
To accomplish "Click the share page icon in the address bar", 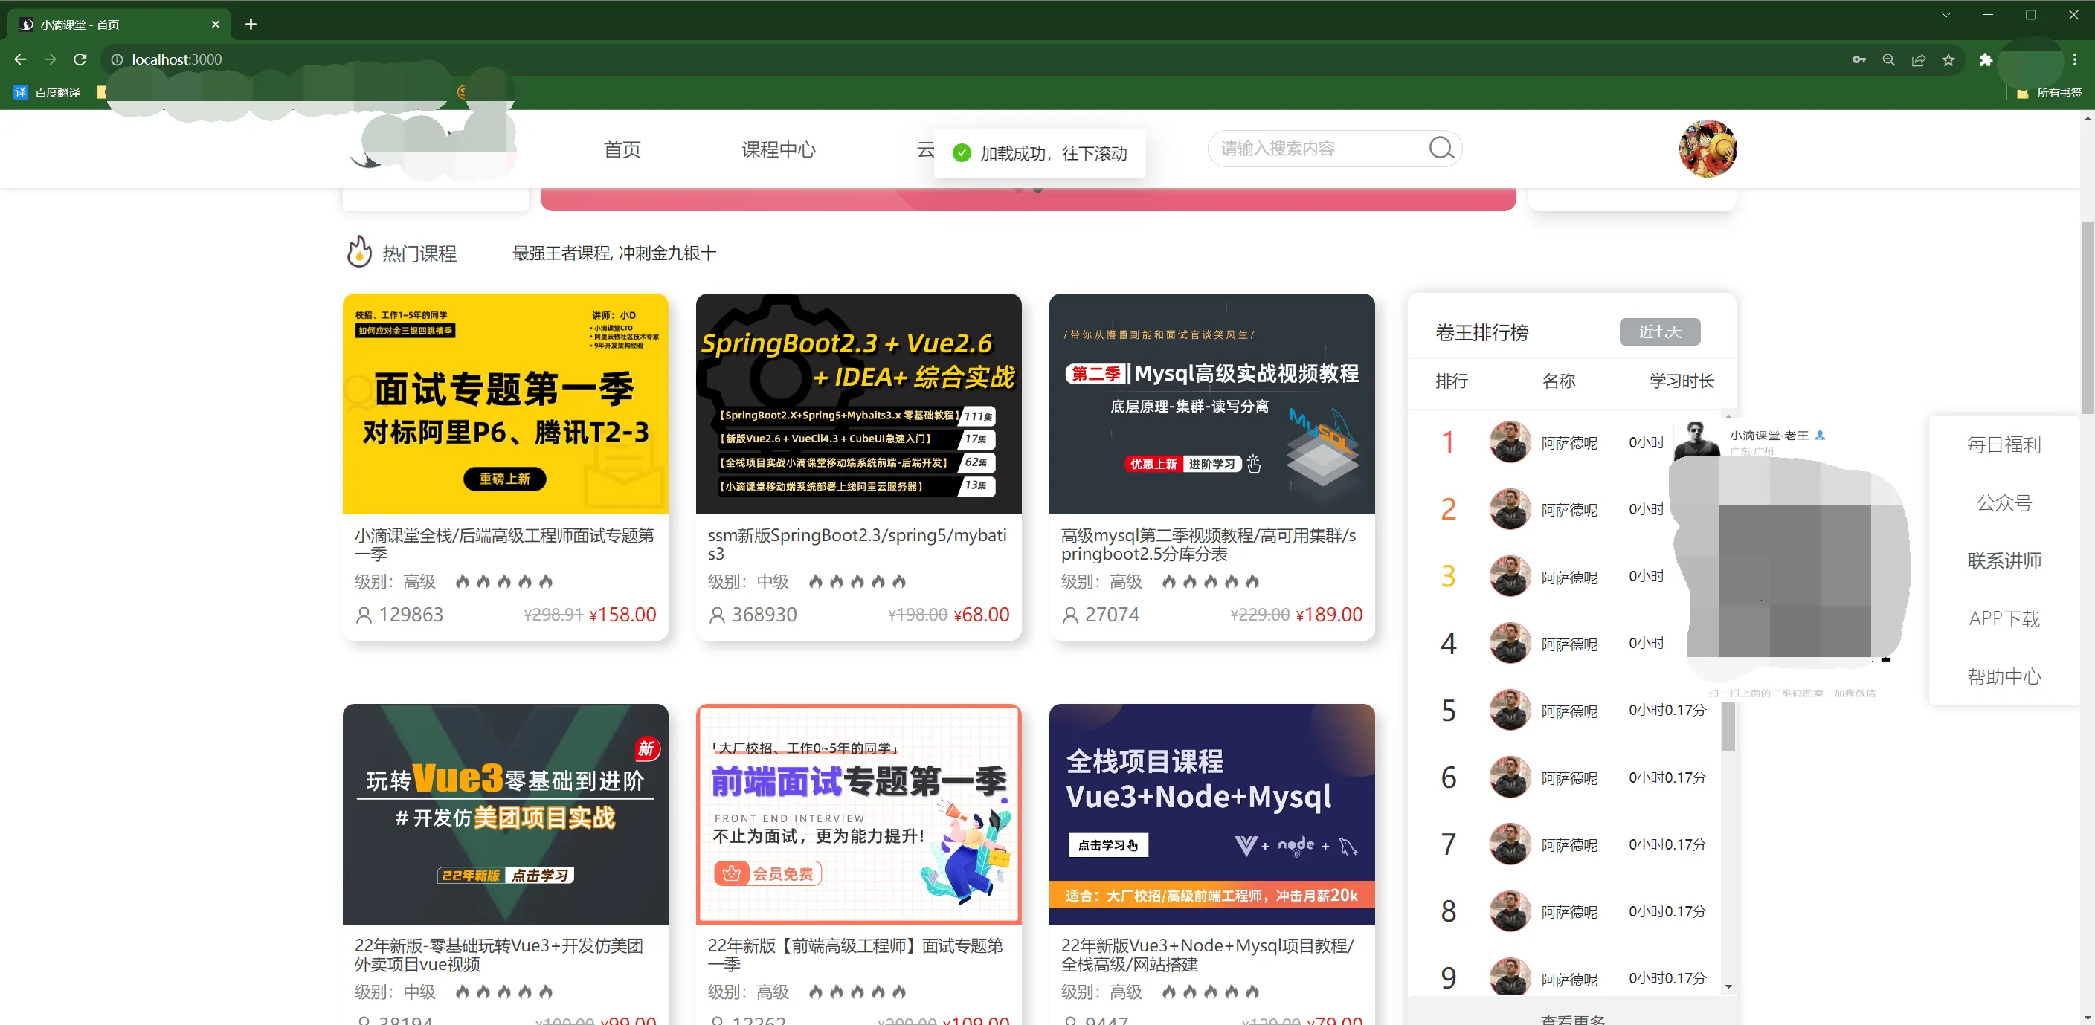I will pos(1919,60).
